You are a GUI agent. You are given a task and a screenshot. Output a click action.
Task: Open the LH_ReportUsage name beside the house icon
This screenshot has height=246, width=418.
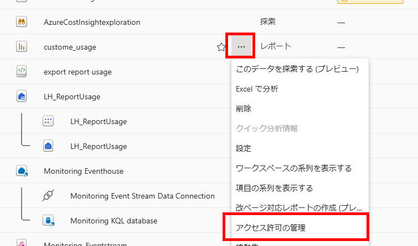click(99, 146)
